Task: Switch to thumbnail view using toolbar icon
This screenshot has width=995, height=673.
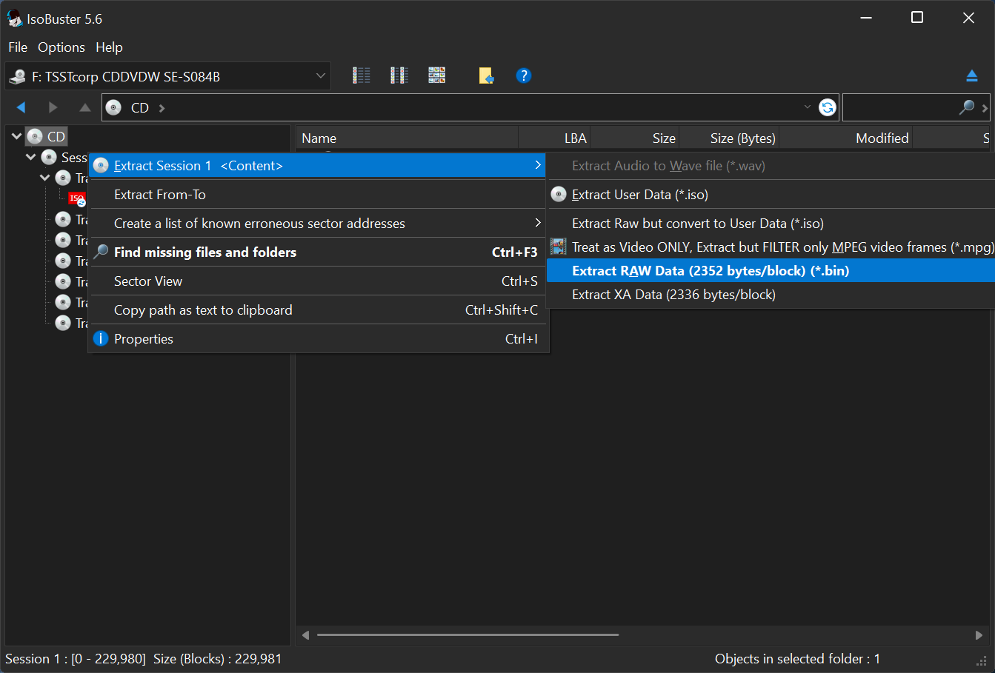Action: (x=436, y=75)
